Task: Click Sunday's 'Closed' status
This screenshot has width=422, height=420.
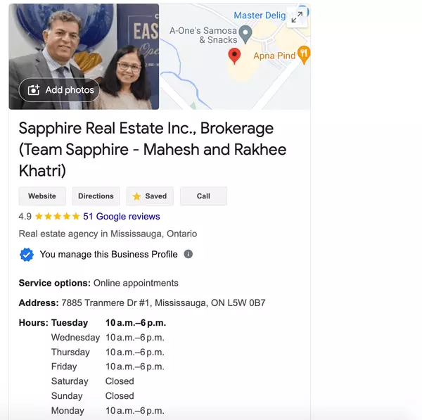Action: (x=120, y=396)
